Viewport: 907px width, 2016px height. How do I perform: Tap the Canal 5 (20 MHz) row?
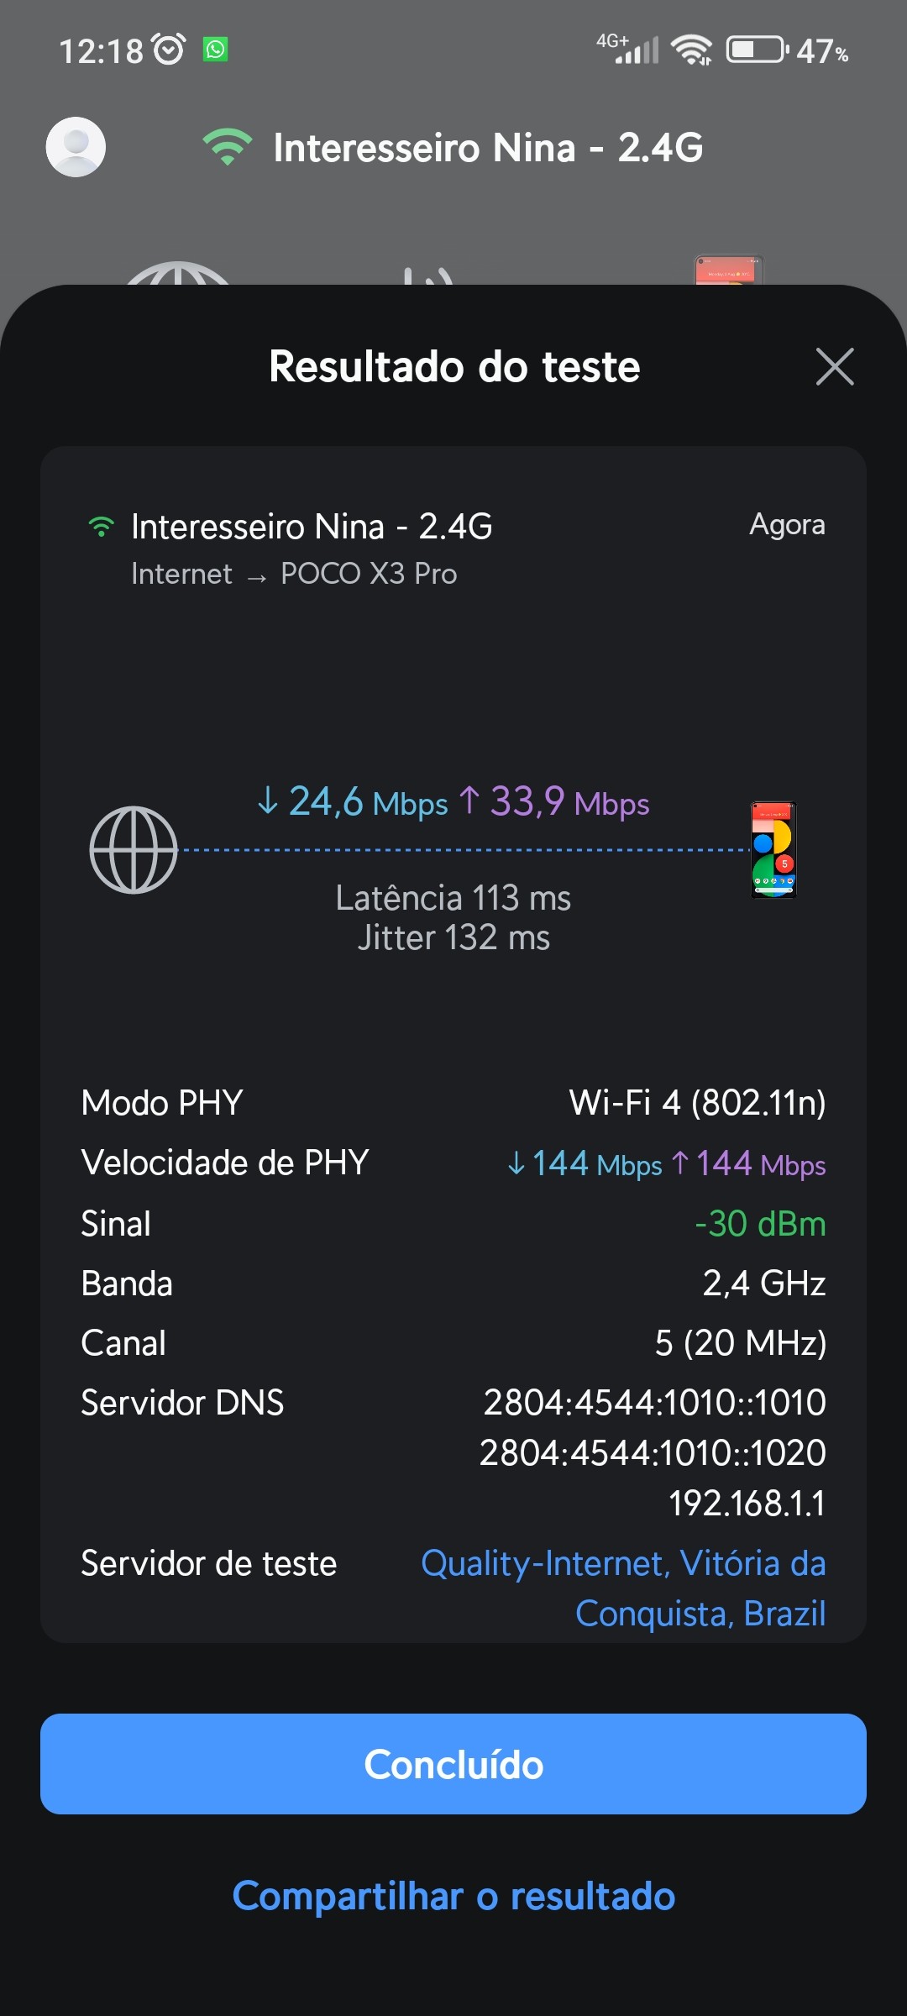(453, 1343)
